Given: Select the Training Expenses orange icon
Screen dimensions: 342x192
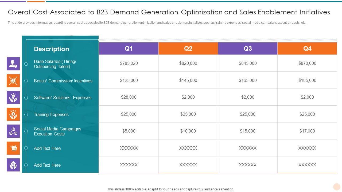Looking at the screenshot, I should click(13, 114).
